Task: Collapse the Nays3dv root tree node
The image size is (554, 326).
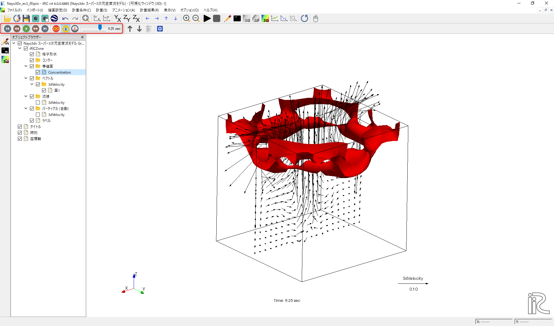Action: [14, 43]
